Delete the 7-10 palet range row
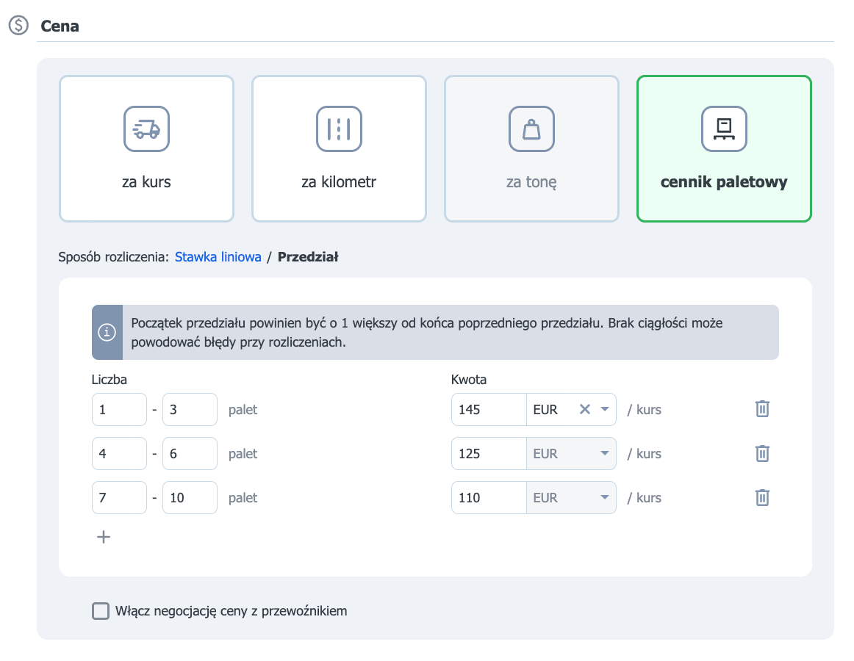This screenshot has width=854, height=661. tap(762, 497)
